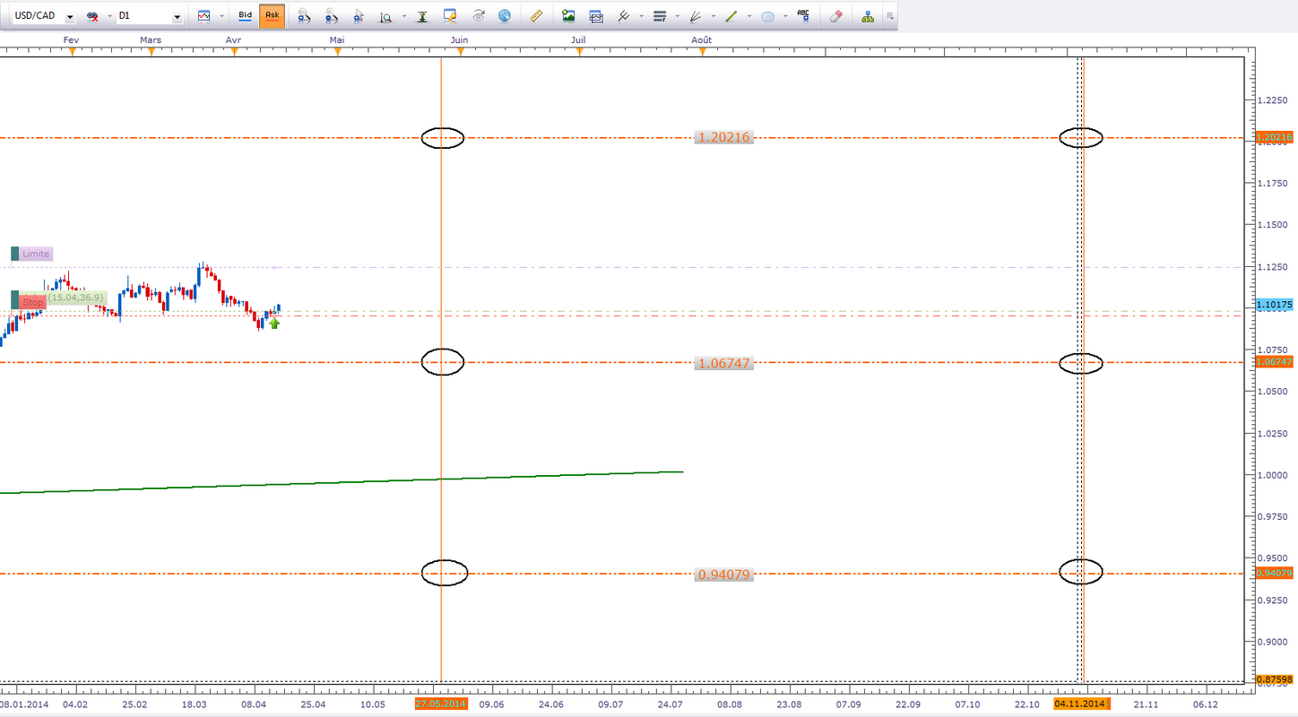The height and width of the screenshot is (717, 1298).
Task: Click the eye refresh icon
Action: [x=479, y=16]
